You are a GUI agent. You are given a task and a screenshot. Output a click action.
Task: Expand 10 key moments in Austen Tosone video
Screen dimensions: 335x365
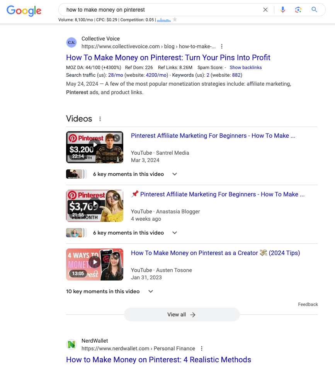(x=151, y=291)
